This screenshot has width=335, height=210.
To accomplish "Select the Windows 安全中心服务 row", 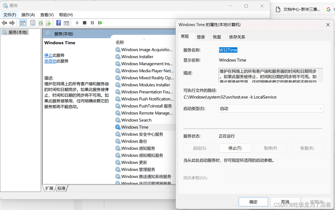I will (x=145, y=134).
